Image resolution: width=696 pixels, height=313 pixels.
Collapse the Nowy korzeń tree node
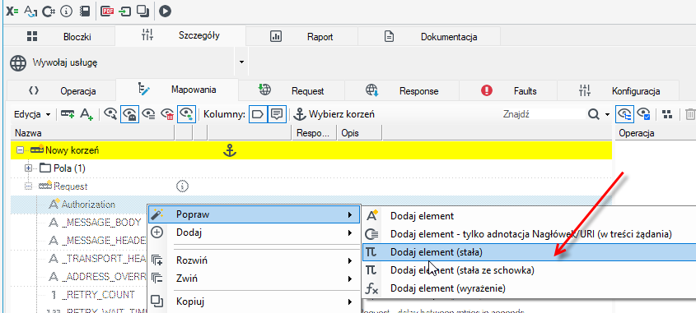[x=20, y=151]
